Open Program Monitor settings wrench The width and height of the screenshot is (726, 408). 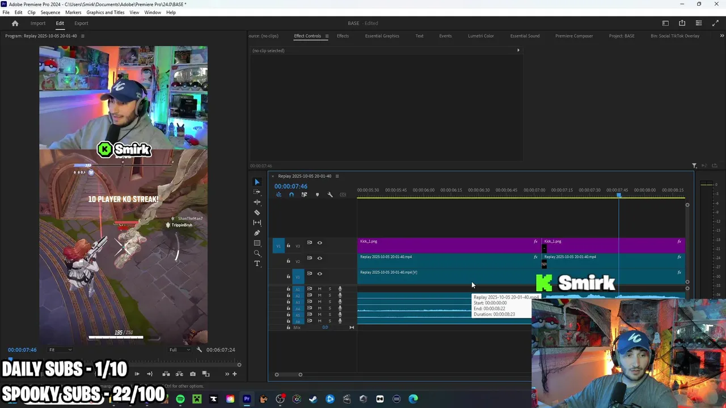pyautogui.click(x=199, y=350)
